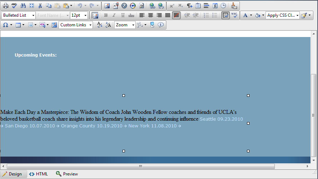Toggle Italic formatting

(114, 15)
